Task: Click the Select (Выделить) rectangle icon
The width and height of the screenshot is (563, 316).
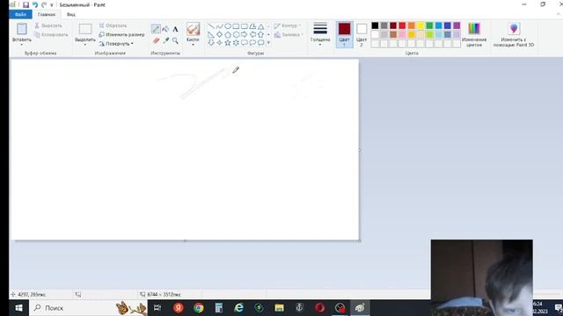Action: (85, 29)
